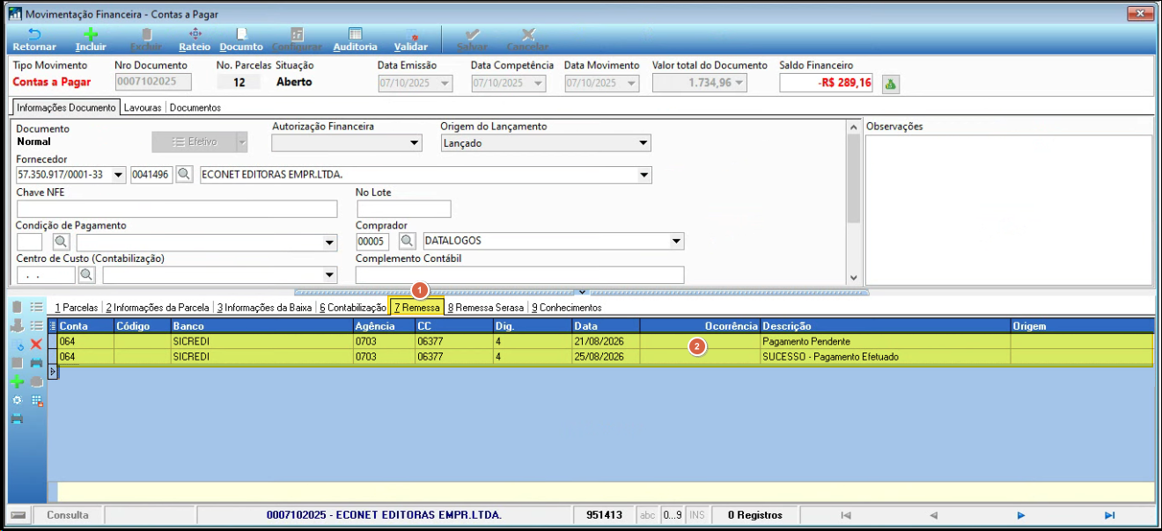Click the document panel scrollbar down arrow
Image resolution: width=1162 pixels, height=531 pixels.
tap(853, 277)
